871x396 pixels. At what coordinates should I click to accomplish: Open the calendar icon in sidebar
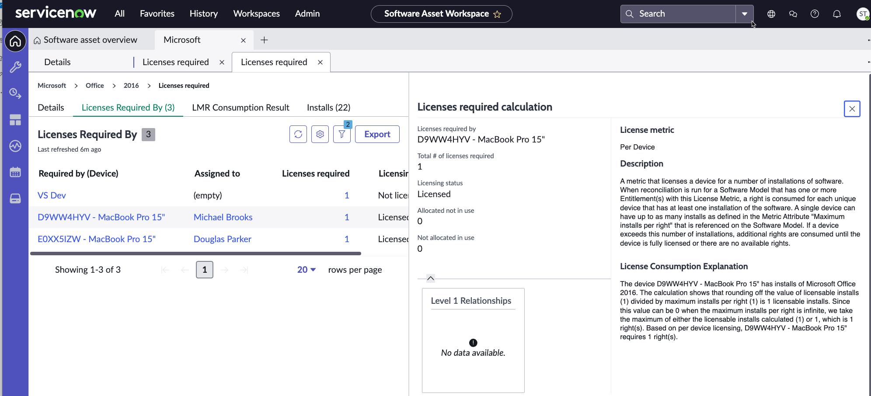15,172
